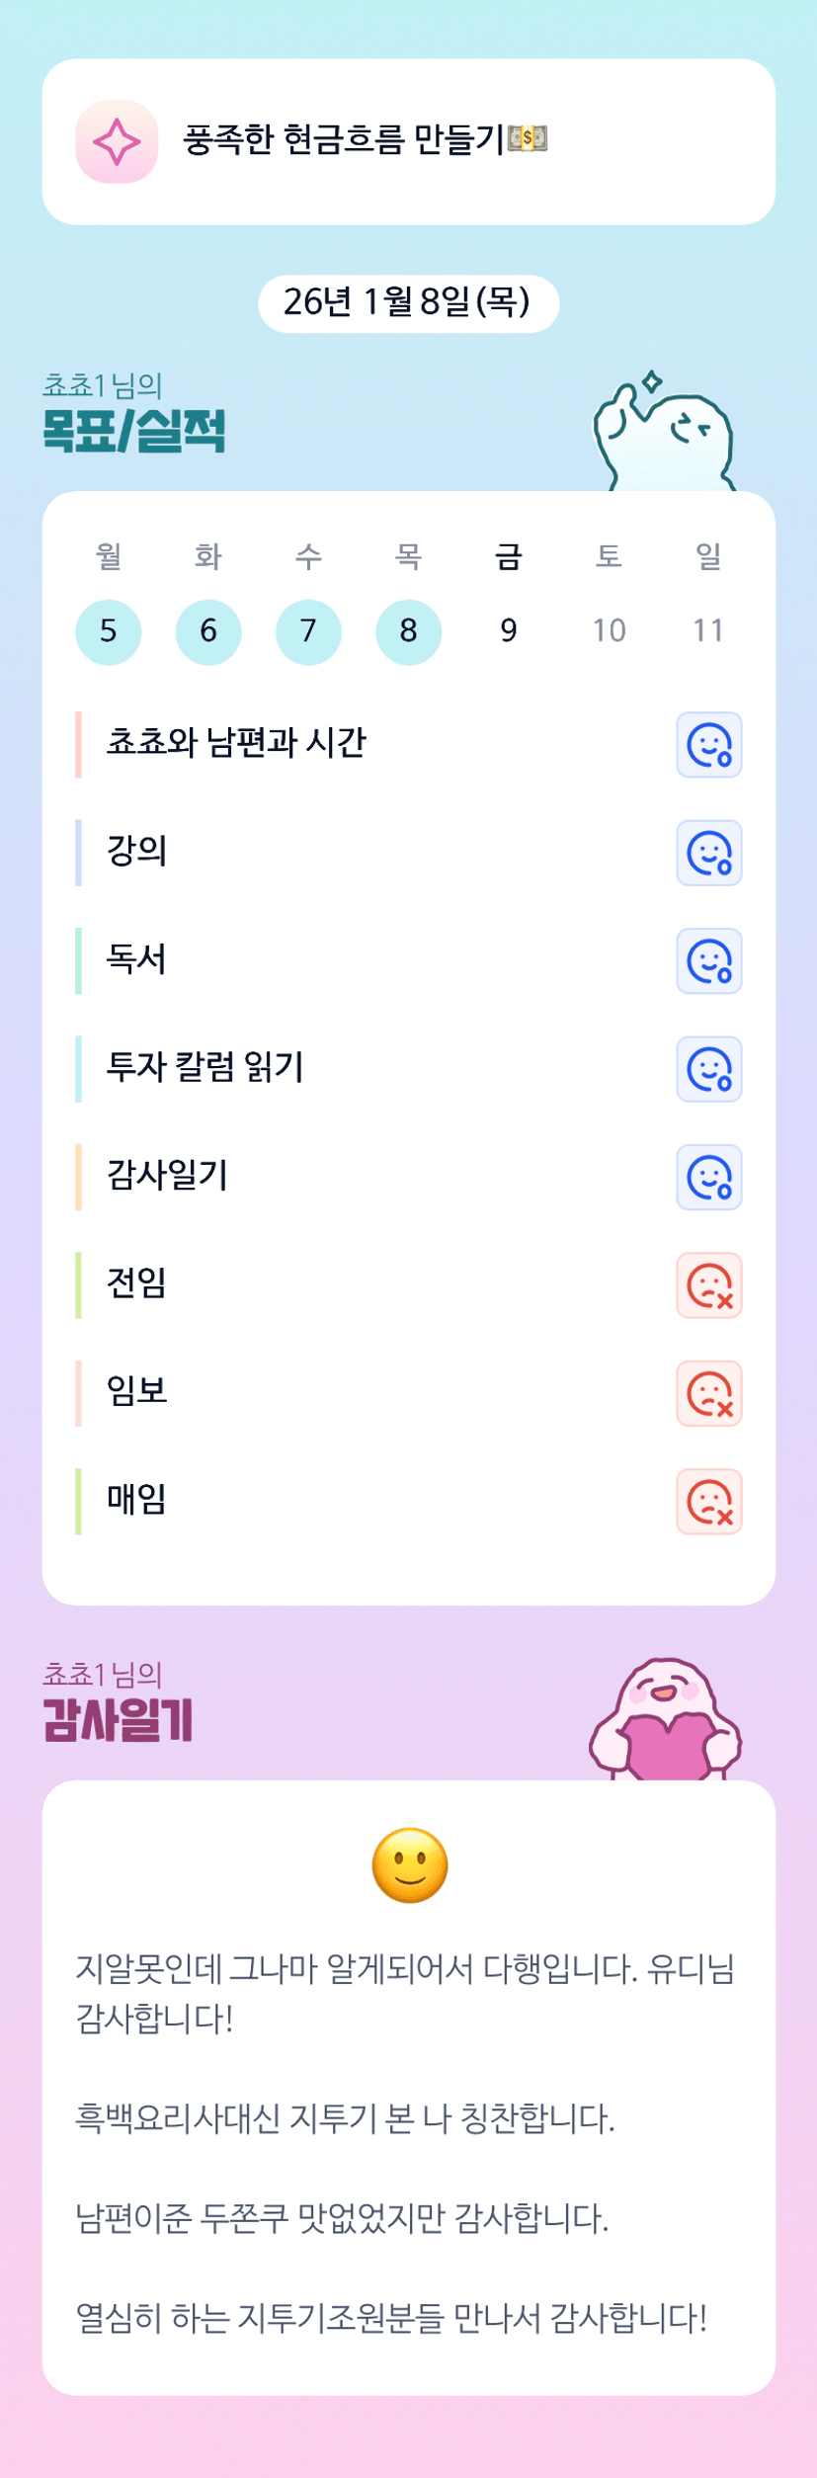The image size is (817, 2478).
Task: Click the white mascot with sparkle
Action: (665, 435)
